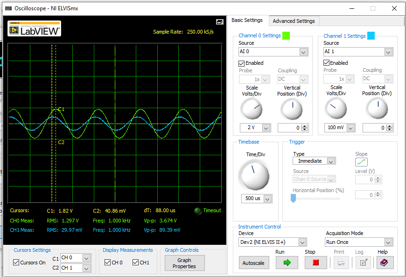This screenshot has width=406, height=277.
Task: Uncheck CH 0 in Display Measurements
Action: (108, 262)
